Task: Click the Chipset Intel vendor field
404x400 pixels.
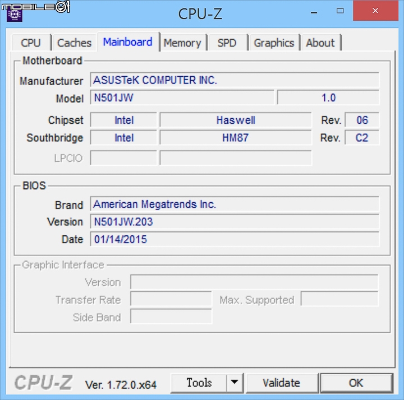Action: [123, 120]
